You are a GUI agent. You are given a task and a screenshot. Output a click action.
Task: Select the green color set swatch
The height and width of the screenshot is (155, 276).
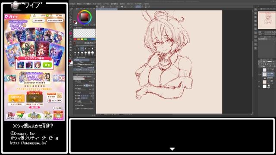(85, 39)
